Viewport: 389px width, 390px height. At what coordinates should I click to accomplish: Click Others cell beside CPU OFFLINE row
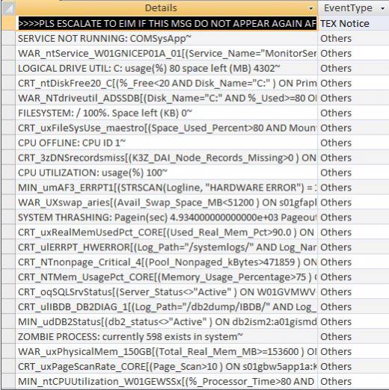pyautogui.click(x=353, y=143)
